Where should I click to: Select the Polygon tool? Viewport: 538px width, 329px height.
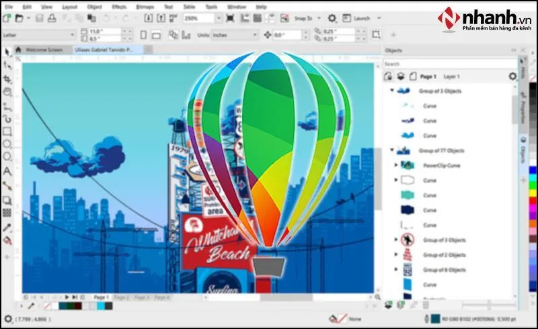tap(7, 157)
